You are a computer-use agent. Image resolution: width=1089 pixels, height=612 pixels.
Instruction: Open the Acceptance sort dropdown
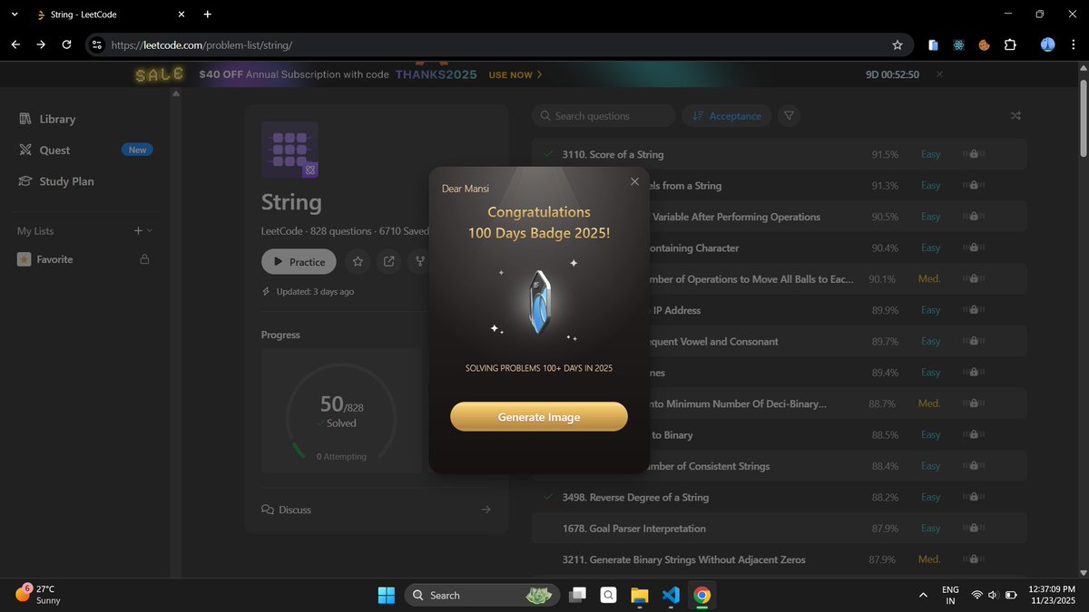[727, 116]
